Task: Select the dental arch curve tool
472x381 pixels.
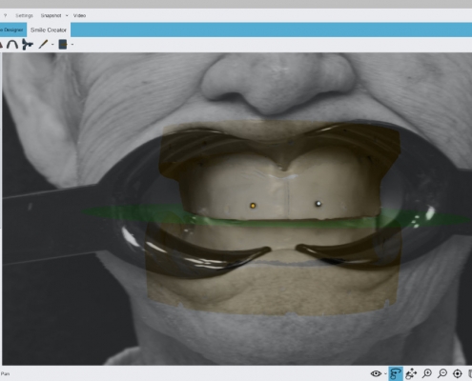Action: (x=12, y=44)
